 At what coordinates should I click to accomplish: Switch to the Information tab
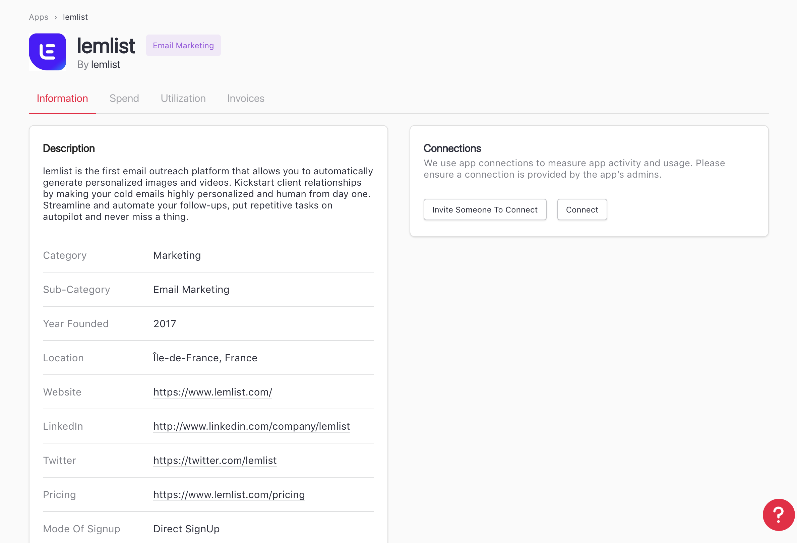coord(62,99)
